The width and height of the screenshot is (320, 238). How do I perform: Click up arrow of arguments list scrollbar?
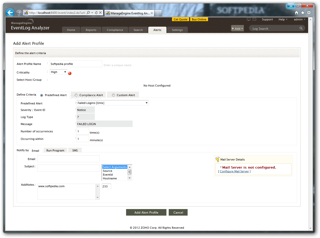click(x=130, y=167)
